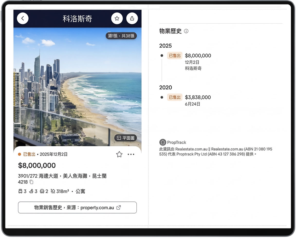Open 物業銷售歷史 property.com.au button
Image resolution: width=296 pixels, height=239 pixels.
[x=77, y=207]
